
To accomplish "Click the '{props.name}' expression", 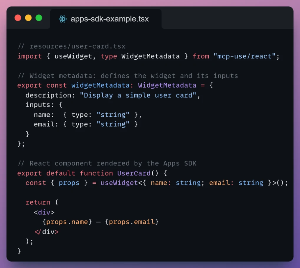I will 67,222.
